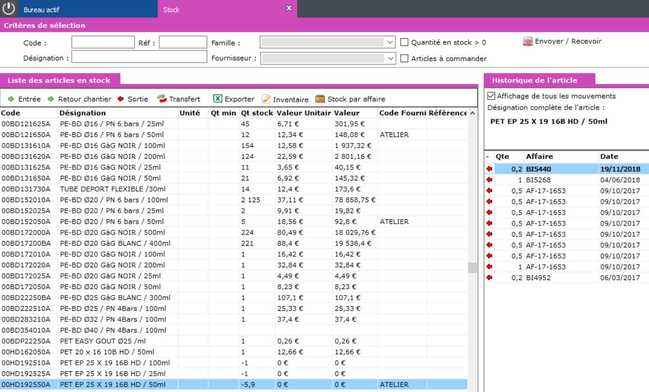649x392 pixels.
Task: Click the scroll up arrow of article list
Action: [472, 113]
